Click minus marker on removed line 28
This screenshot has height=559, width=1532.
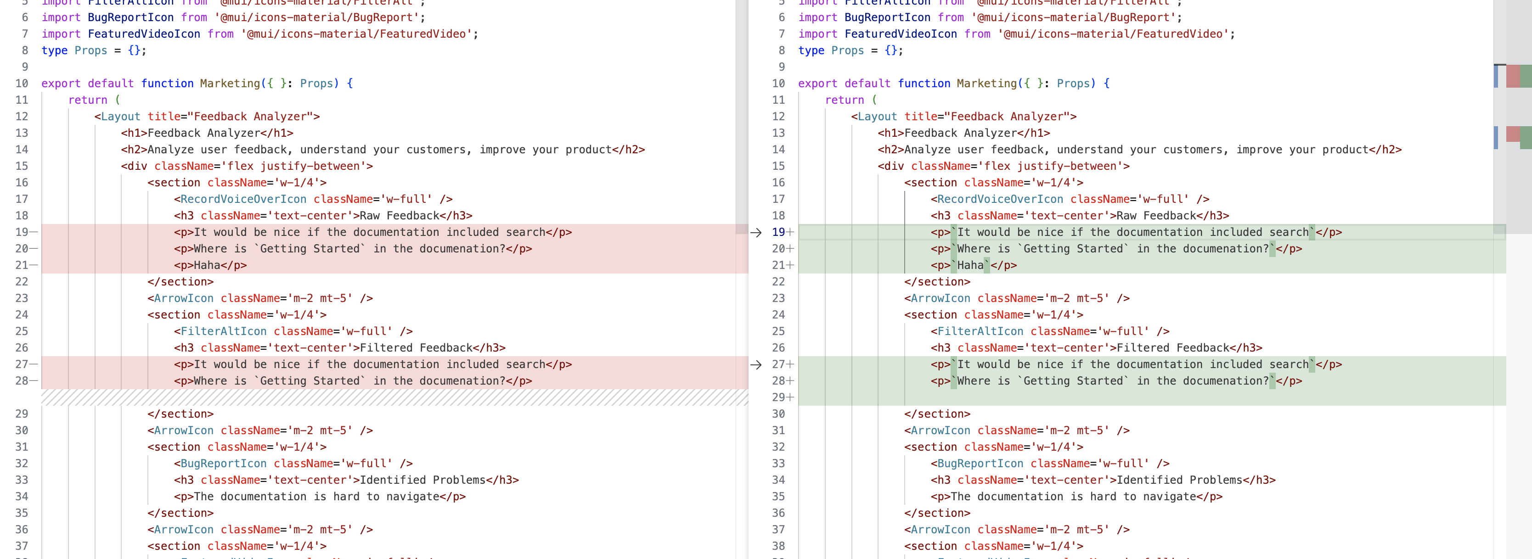tap(34, 381)
